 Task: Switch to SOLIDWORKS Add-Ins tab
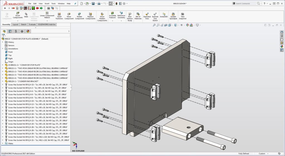[47, 24]
